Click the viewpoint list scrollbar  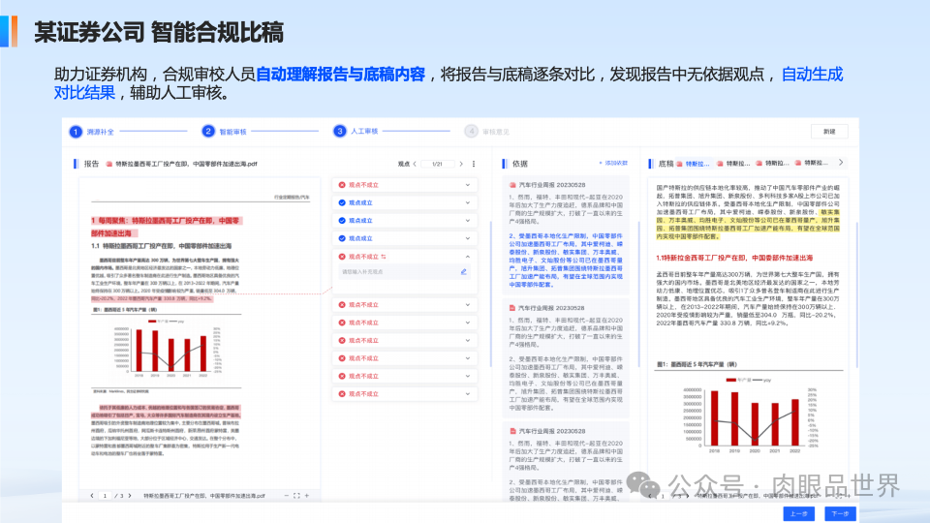[x=490, y=293]
